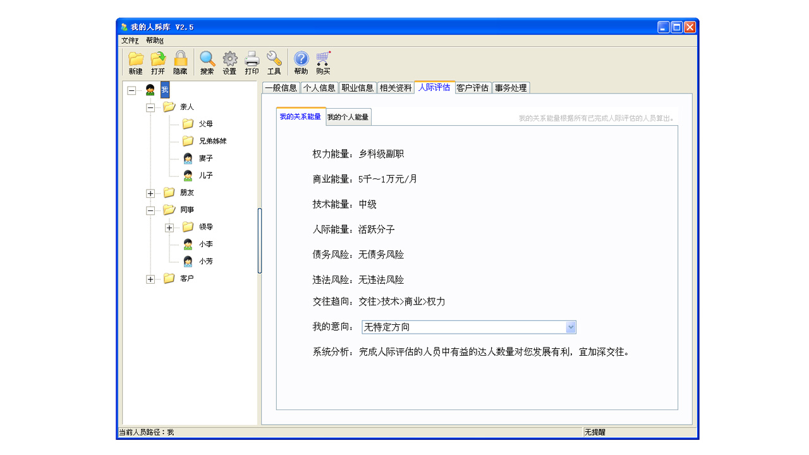Image resolution: width=809 pixels, height=455 pixels.
Task: Open the 文件 menu
Action: click(130, 40)
